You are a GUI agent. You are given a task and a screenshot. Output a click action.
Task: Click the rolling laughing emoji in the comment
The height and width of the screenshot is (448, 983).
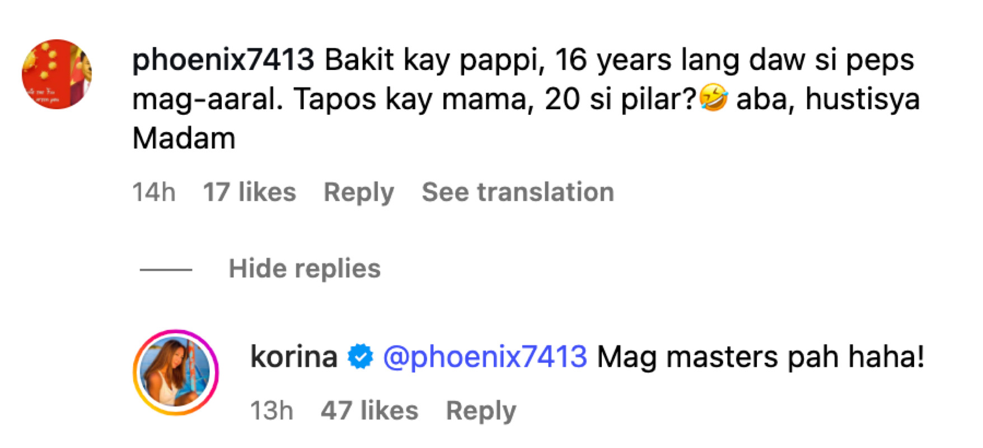[714, 99]
